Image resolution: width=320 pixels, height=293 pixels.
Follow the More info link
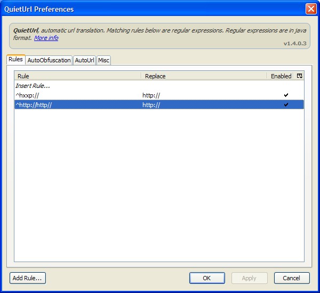point(46,38)
